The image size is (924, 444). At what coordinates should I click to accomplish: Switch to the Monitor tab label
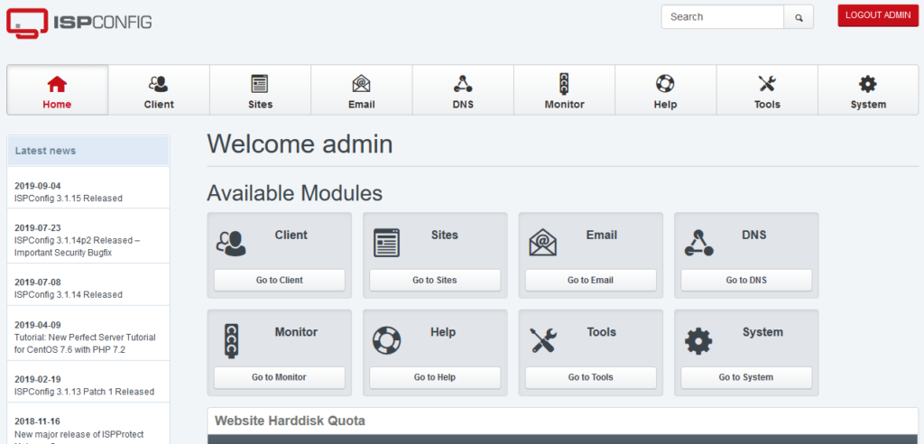565,105
